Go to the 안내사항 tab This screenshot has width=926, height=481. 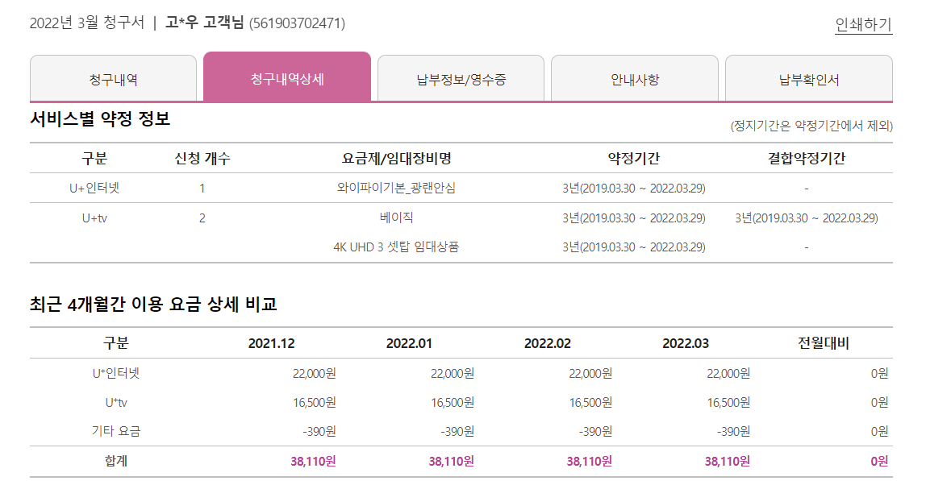(635, 79)
